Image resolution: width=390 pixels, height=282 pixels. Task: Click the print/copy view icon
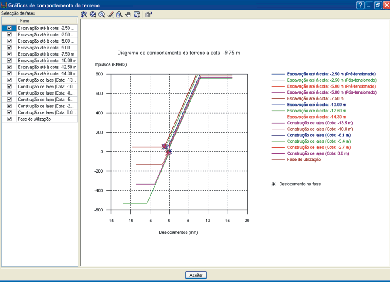point(137,15)
